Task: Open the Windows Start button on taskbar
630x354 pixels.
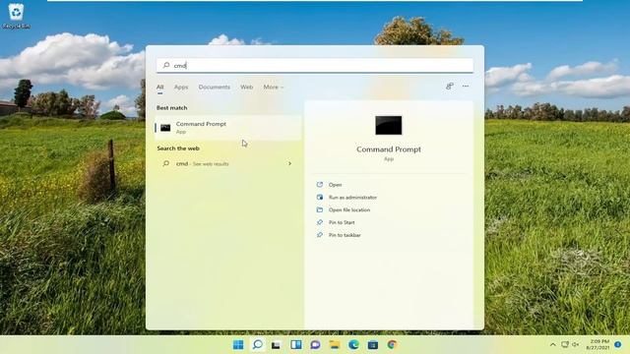Action: coord(238,345)
